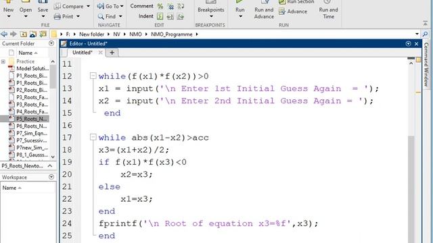Expand the Print dropdown arrow
This screenshot has height=243, width=433.
78,16
